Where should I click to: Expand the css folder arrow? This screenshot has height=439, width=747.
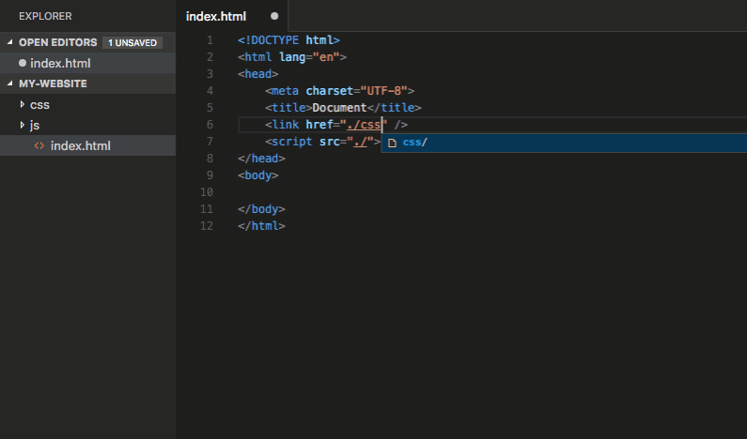pos(23,104)
